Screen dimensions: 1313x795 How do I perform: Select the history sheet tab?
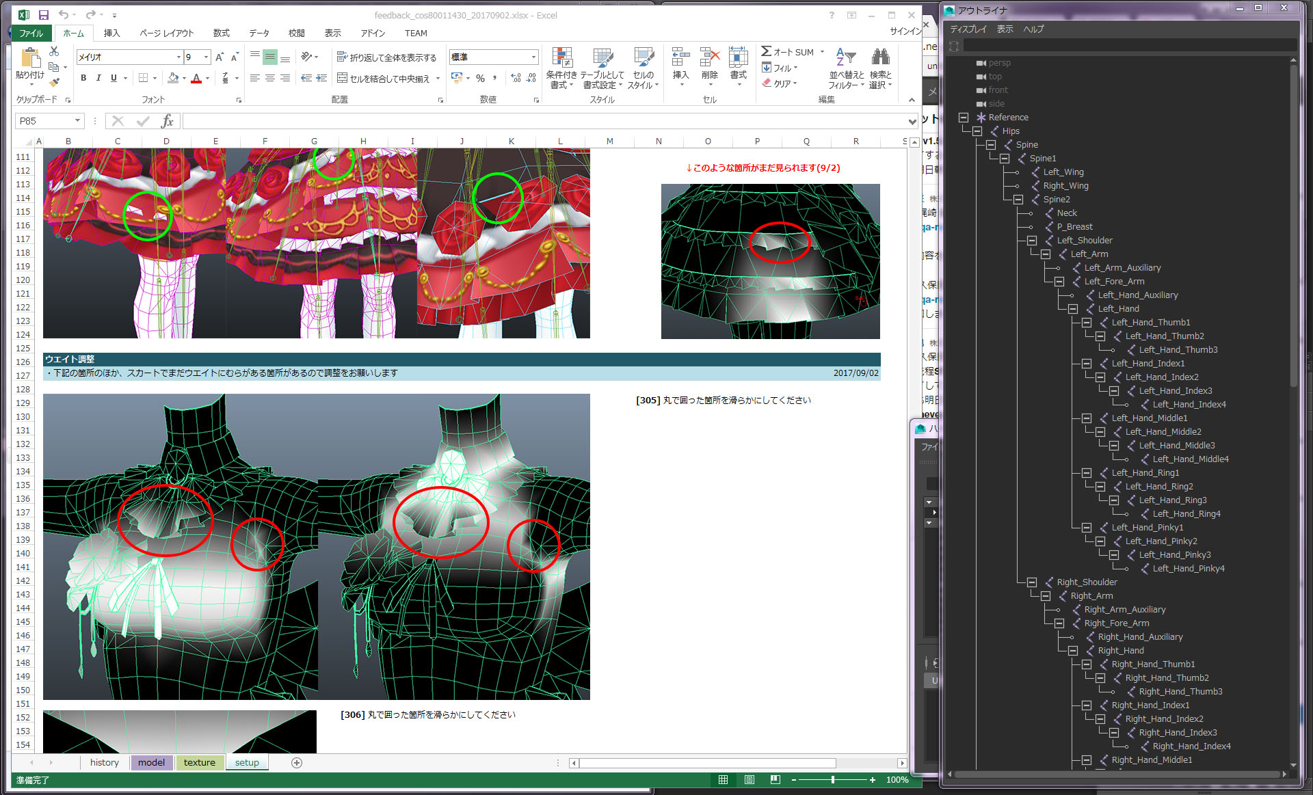click(104, 762)
